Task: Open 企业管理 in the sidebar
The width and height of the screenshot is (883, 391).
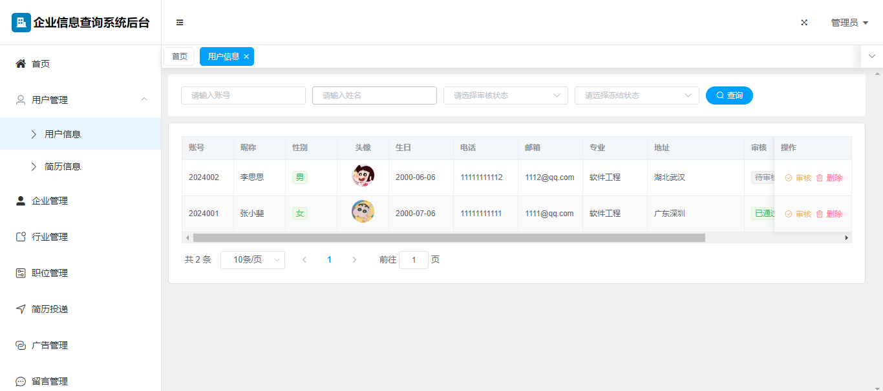Action: pyautogui.click(x=49, y=201)
